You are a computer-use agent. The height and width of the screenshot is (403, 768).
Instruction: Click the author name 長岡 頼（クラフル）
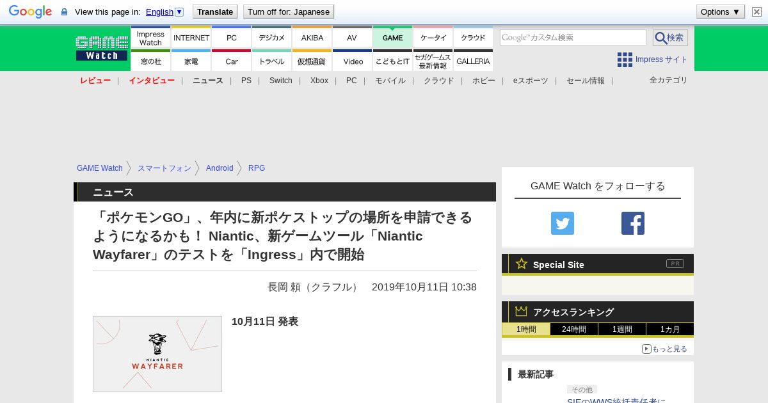[314, 287]
